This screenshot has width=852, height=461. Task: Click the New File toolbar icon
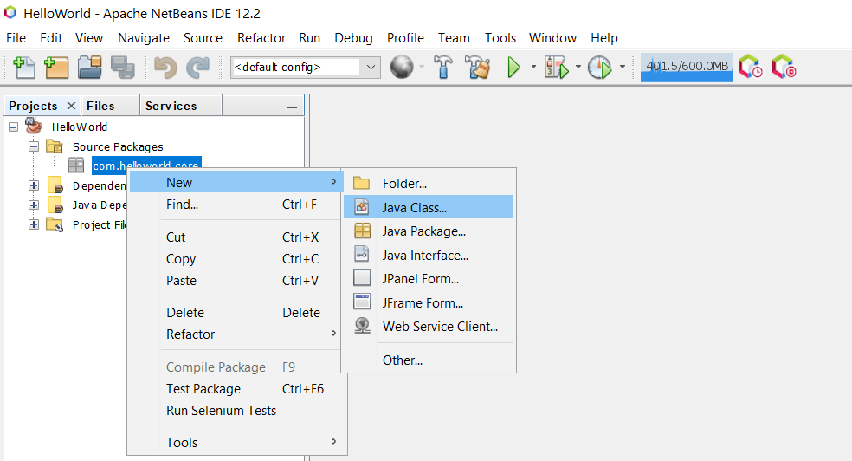click(23, 68)
